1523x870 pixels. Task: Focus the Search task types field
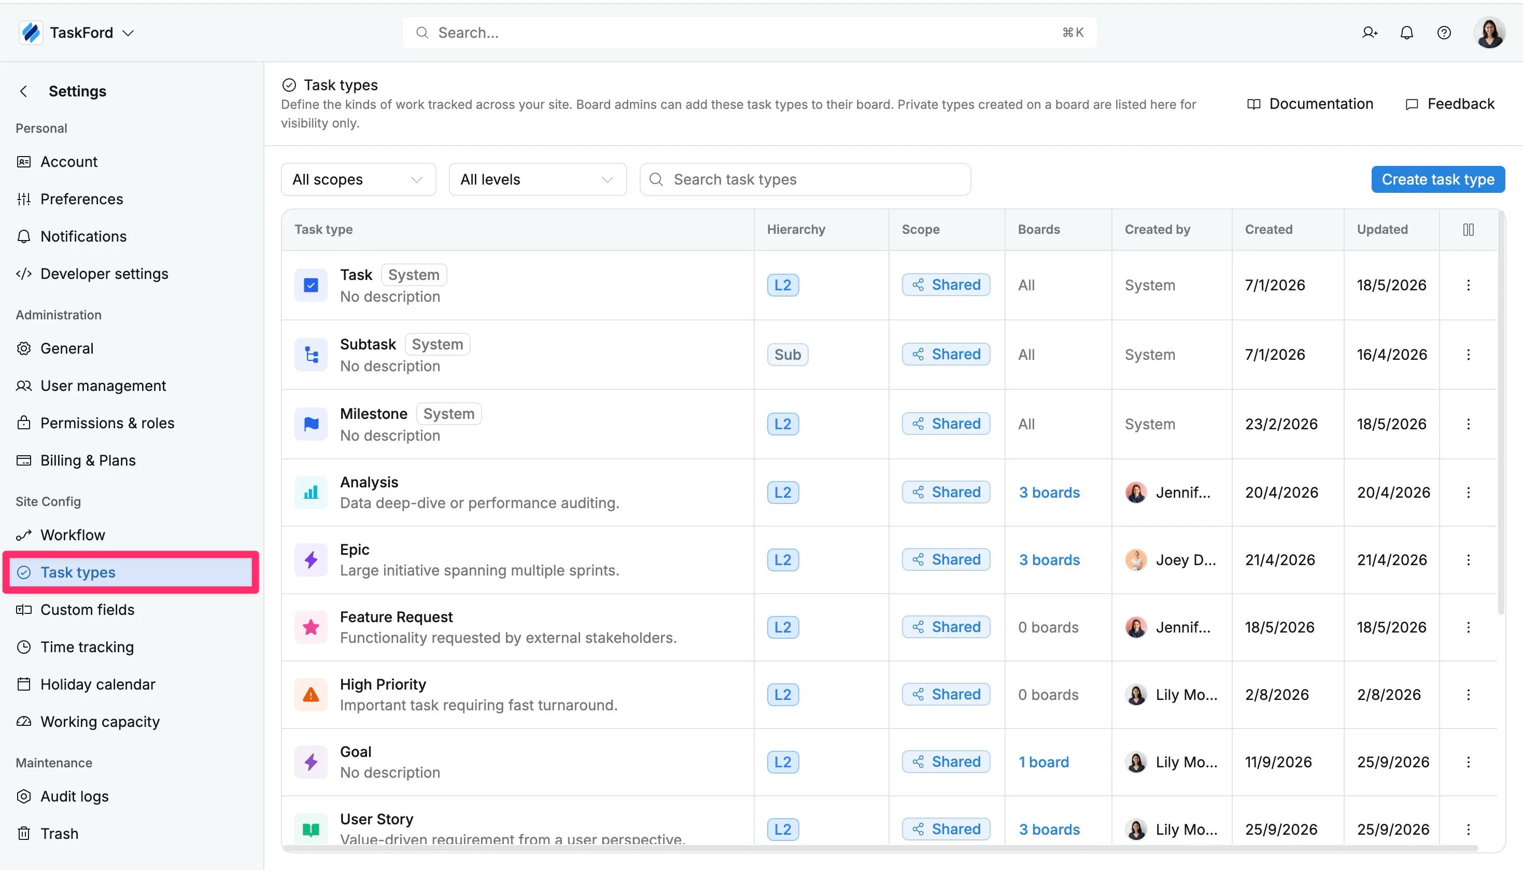click(x=805, y=179)
